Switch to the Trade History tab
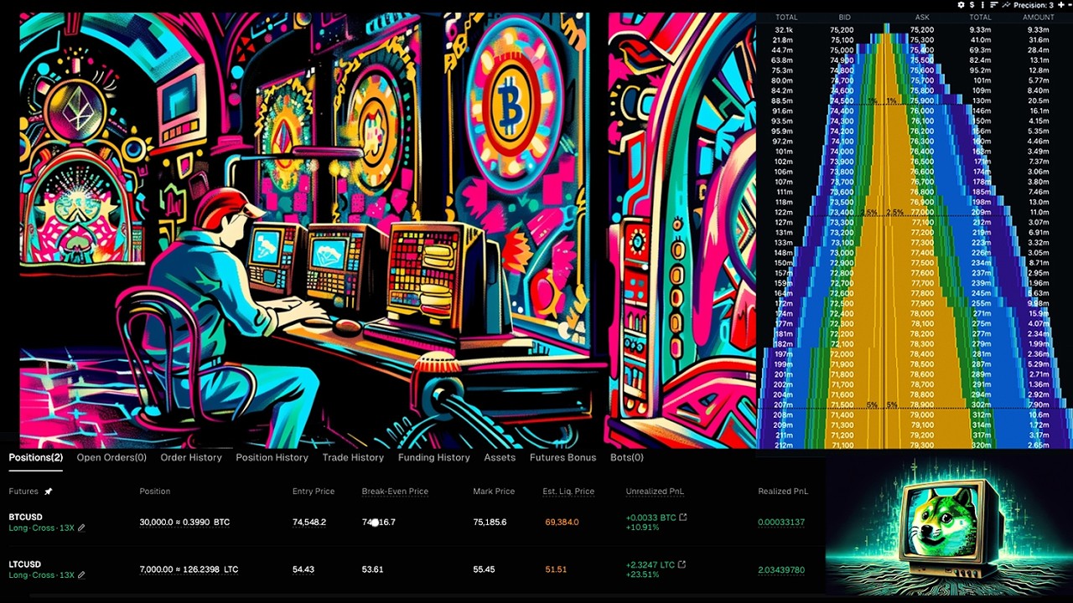 coord(353,457)
